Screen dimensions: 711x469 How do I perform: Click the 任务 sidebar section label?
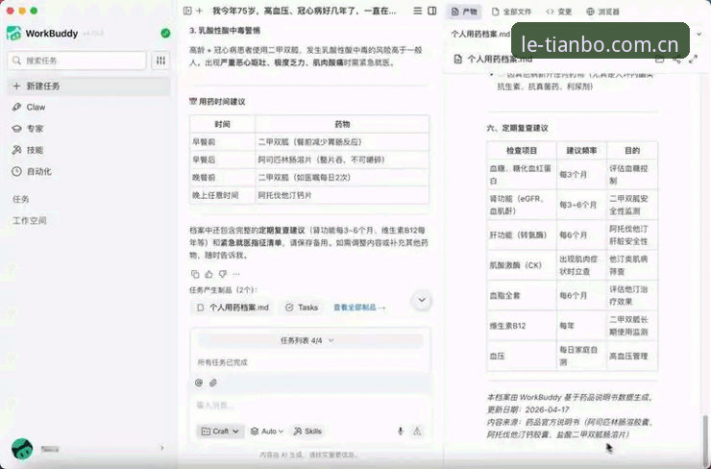(x=21, y=199)
